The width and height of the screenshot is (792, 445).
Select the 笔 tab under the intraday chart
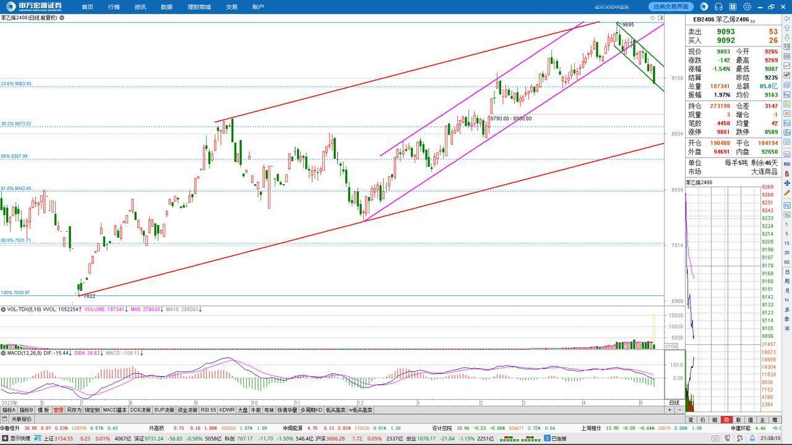coord(691,420)
